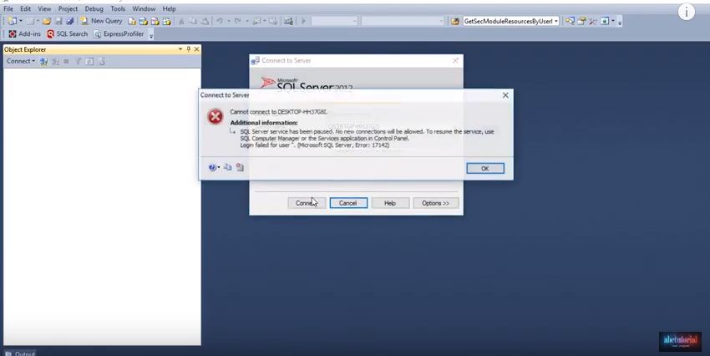
Task: Click the Toolbox wrench icon
Action: click(593, 21)
